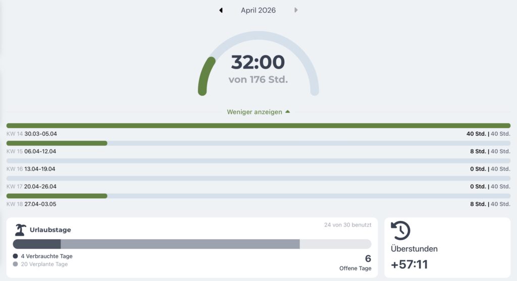Go to previous month arrow
The height and width of the screenshot is (281, 517).
221,10
